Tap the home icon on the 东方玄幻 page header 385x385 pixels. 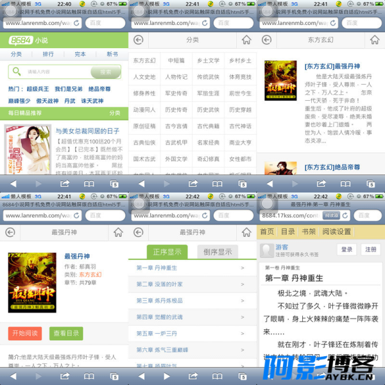(x=375, y=40)
